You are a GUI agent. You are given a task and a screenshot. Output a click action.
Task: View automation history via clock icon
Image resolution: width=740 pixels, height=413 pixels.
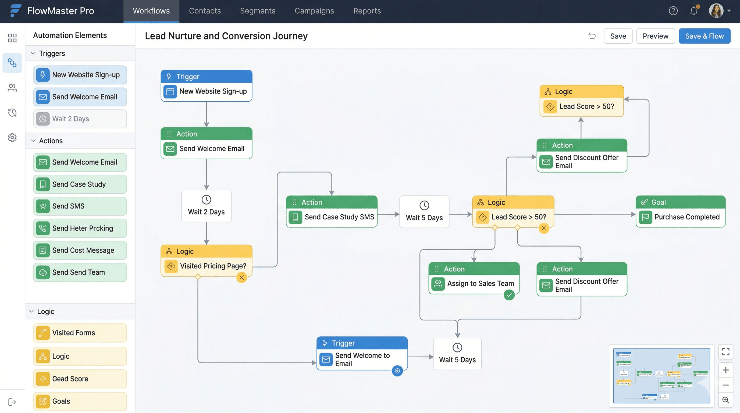pyautogui.click(x=12, y=113)
